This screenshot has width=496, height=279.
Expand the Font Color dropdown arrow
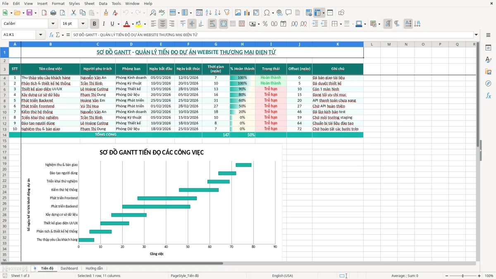point(132,24)
